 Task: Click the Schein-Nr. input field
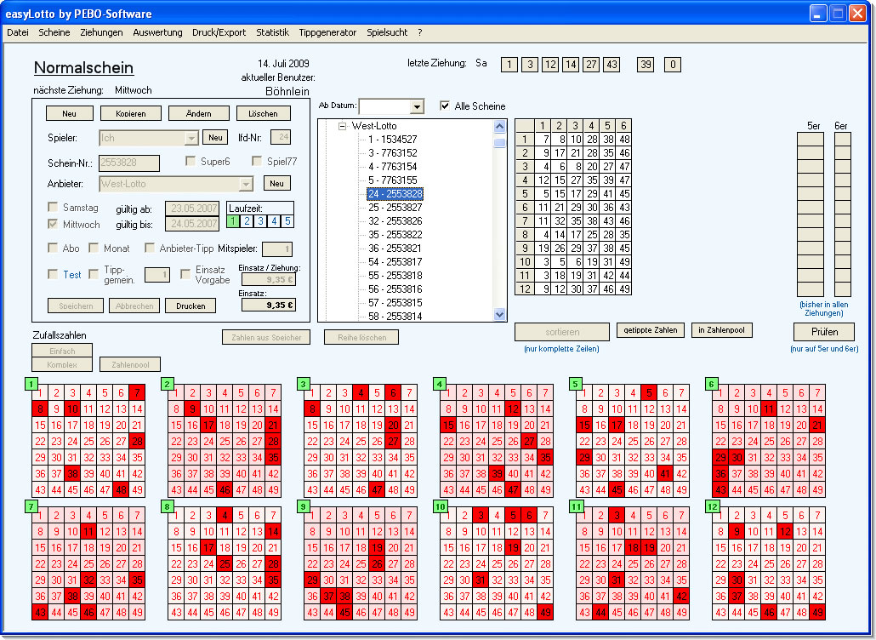point(129,163)
